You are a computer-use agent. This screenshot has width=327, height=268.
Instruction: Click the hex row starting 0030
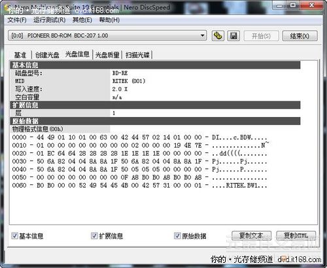pos(139,161)
